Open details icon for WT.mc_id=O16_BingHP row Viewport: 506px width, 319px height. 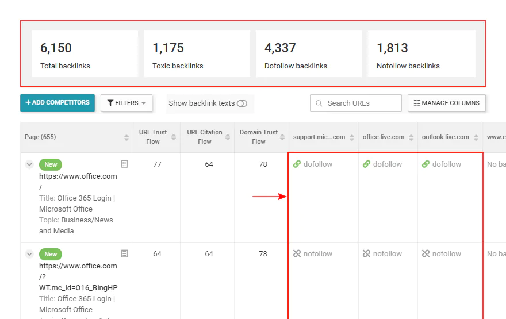(x=125, y=253)
